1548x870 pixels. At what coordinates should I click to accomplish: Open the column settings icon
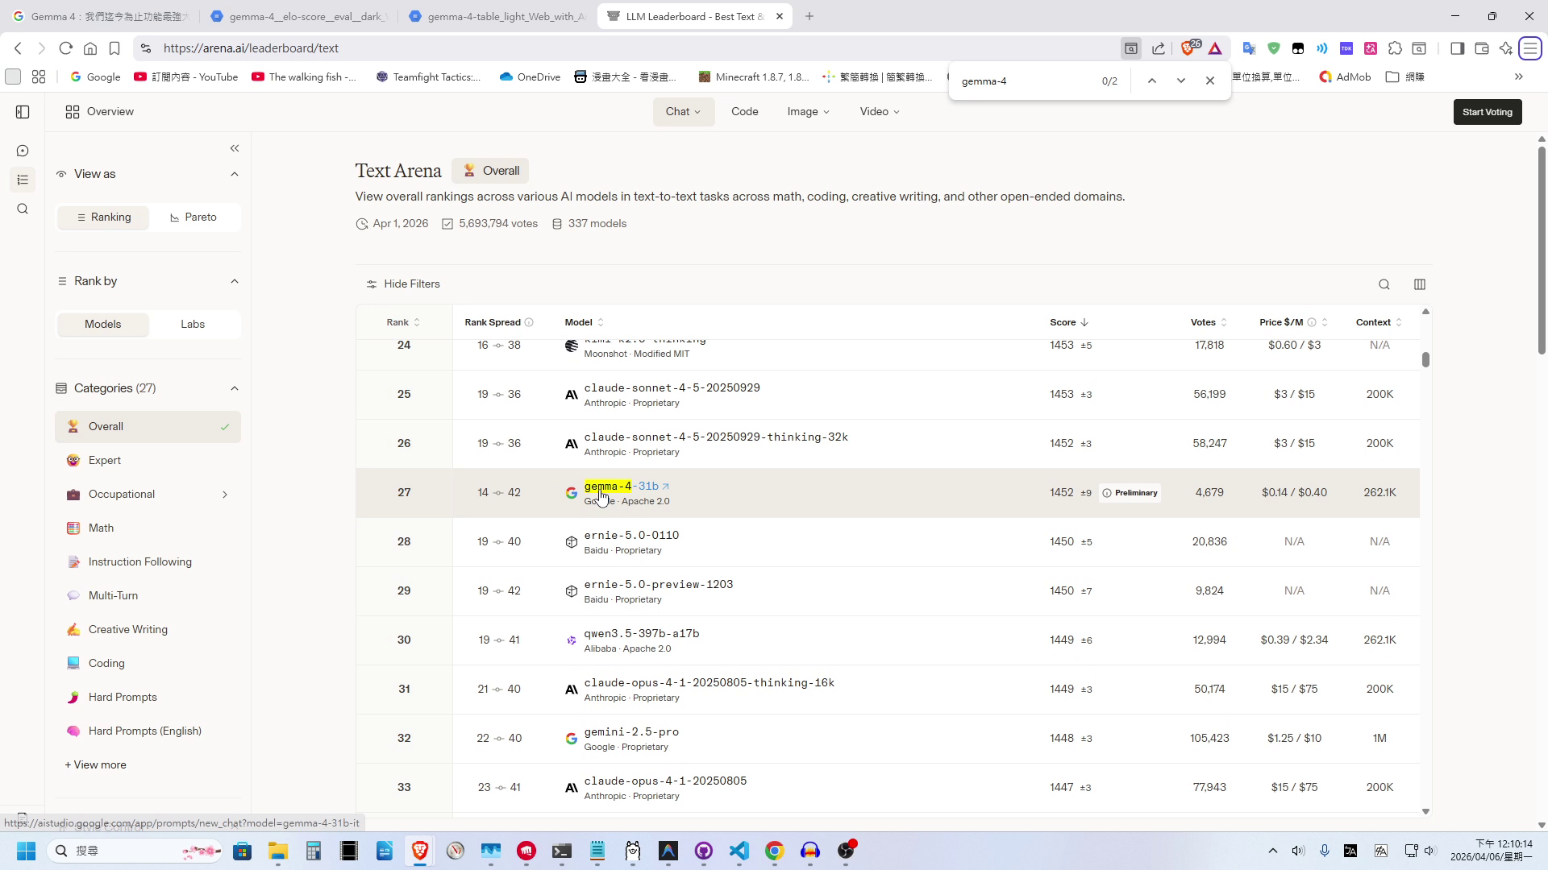point(1420,284)
